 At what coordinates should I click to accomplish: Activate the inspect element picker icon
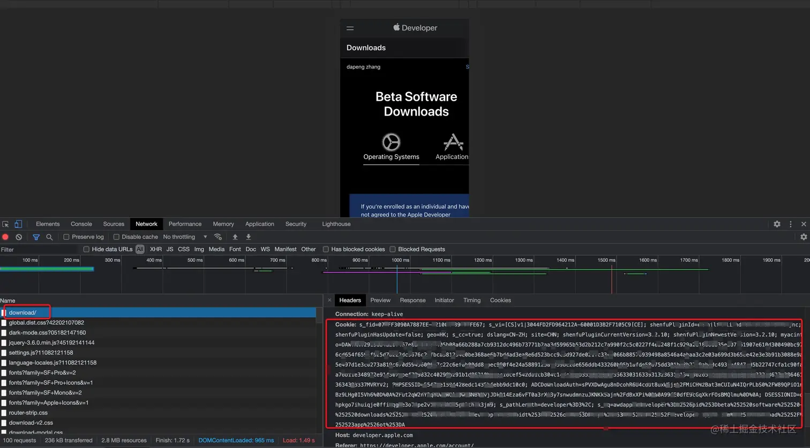[x=5, y=224]
